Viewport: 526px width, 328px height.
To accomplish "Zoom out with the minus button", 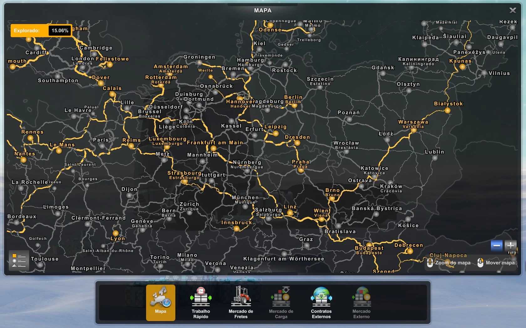I will click(x=497, y=246).
